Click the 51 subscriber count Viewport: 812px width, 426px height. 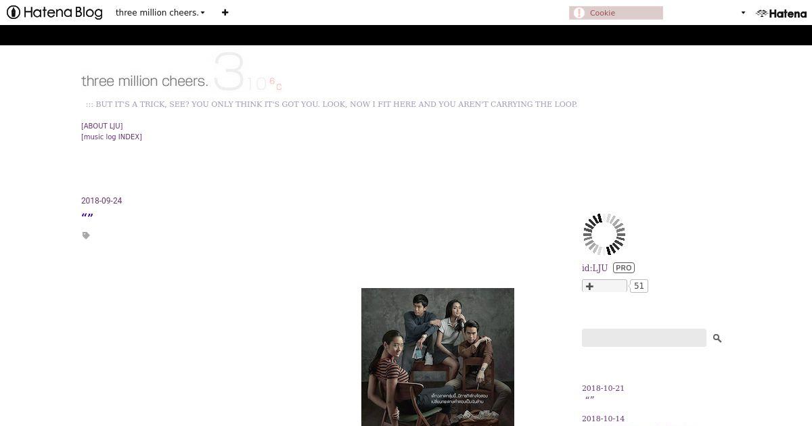pos(639,286)
